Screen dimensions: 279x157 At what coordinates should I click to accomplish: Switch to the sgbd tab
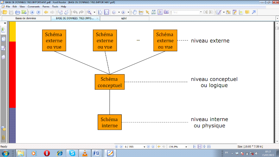[123, 18]
